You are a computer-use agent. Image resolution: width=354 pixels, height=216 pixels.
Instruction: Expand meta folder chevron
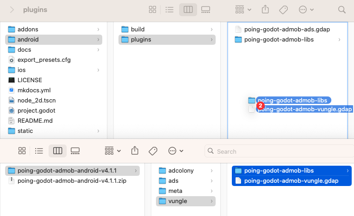point(211,191)
